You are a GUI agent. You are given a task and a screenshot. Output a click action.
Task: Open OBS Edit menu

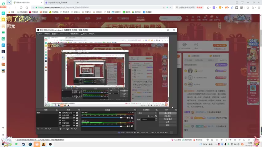(47, 34)
